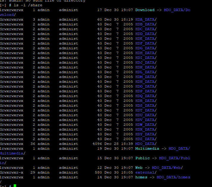
Task: Click the HDE_DATA/ directory name
Action: coord(146,39)
